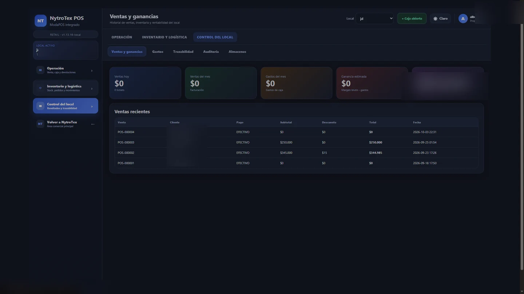Toggle Claro light theme

click(440, 19)
